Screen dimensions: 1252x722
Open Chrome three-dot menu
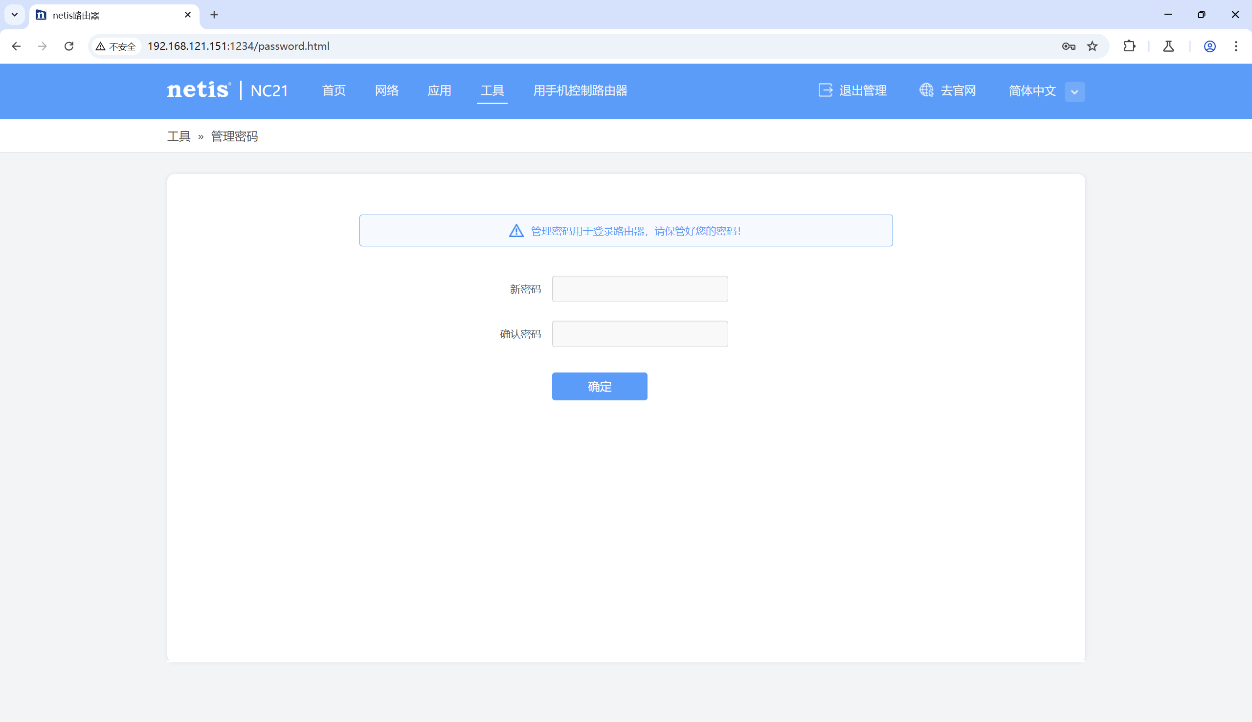click(x=1236, y=46)
